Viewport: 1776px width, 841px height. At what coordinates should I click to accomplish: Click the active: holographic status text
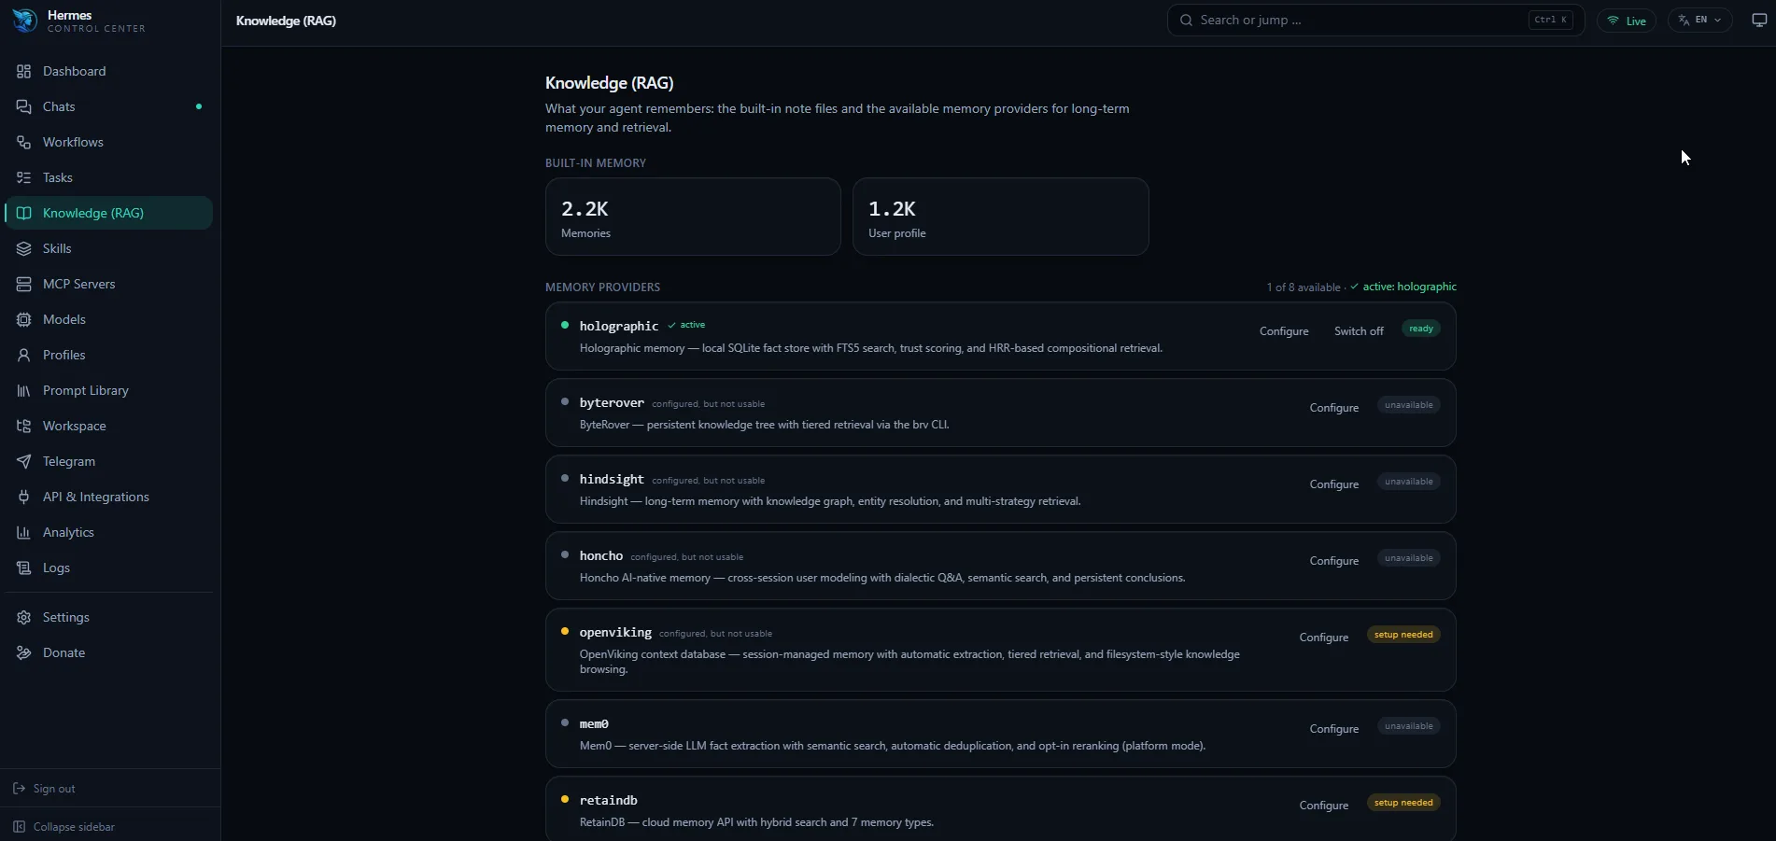(x=1403, y=287)
